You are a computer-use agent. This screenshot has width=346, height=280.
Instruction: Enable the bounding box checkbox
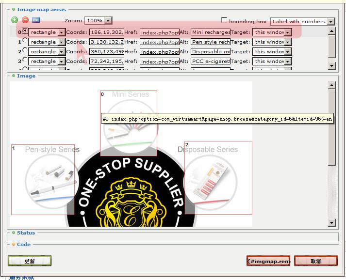pos(224,20)
